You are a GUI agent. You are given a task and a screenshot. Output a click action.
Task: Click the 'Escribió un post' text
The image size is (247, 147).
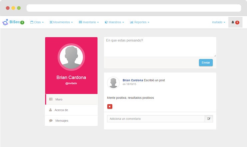point(154,80)
